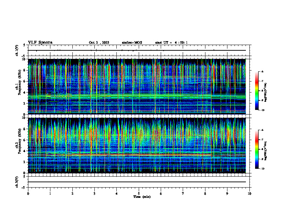Click tick label "8" on the Time axis
281x217 pixels.
click(x=205, y=194)
